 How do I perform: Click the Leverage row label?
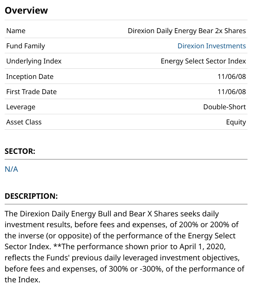click(x=21, y=107)
